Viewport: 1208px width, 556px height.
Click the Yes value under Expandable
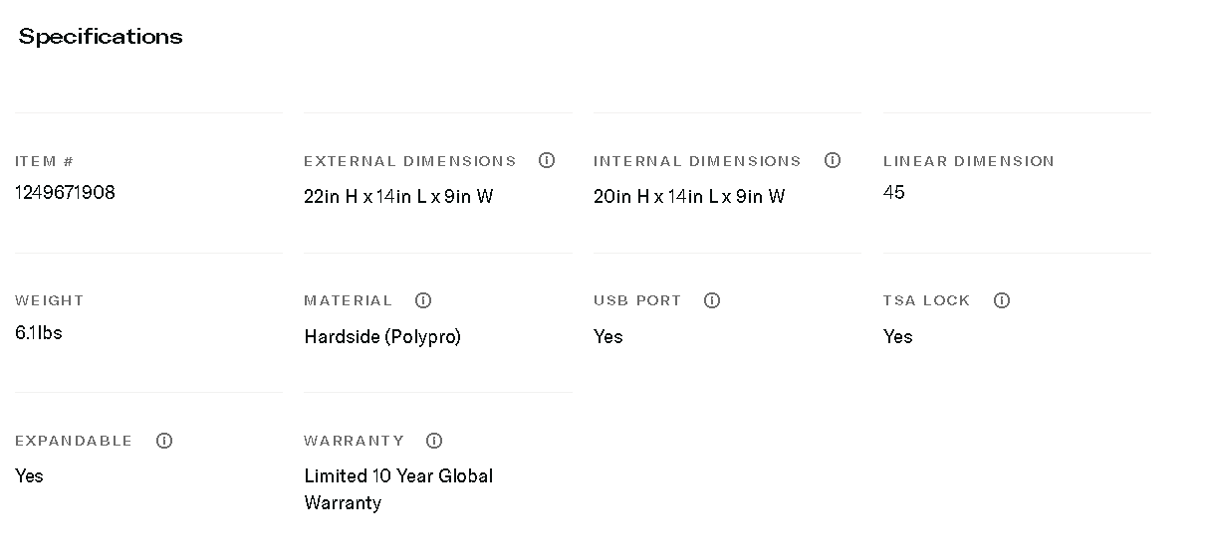[29, 476]
